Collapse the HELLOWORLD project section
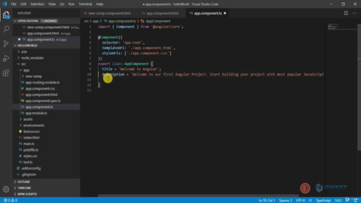The width and height of the screenshot is (361, 203). pyautogui.click(x=46, y=46)
